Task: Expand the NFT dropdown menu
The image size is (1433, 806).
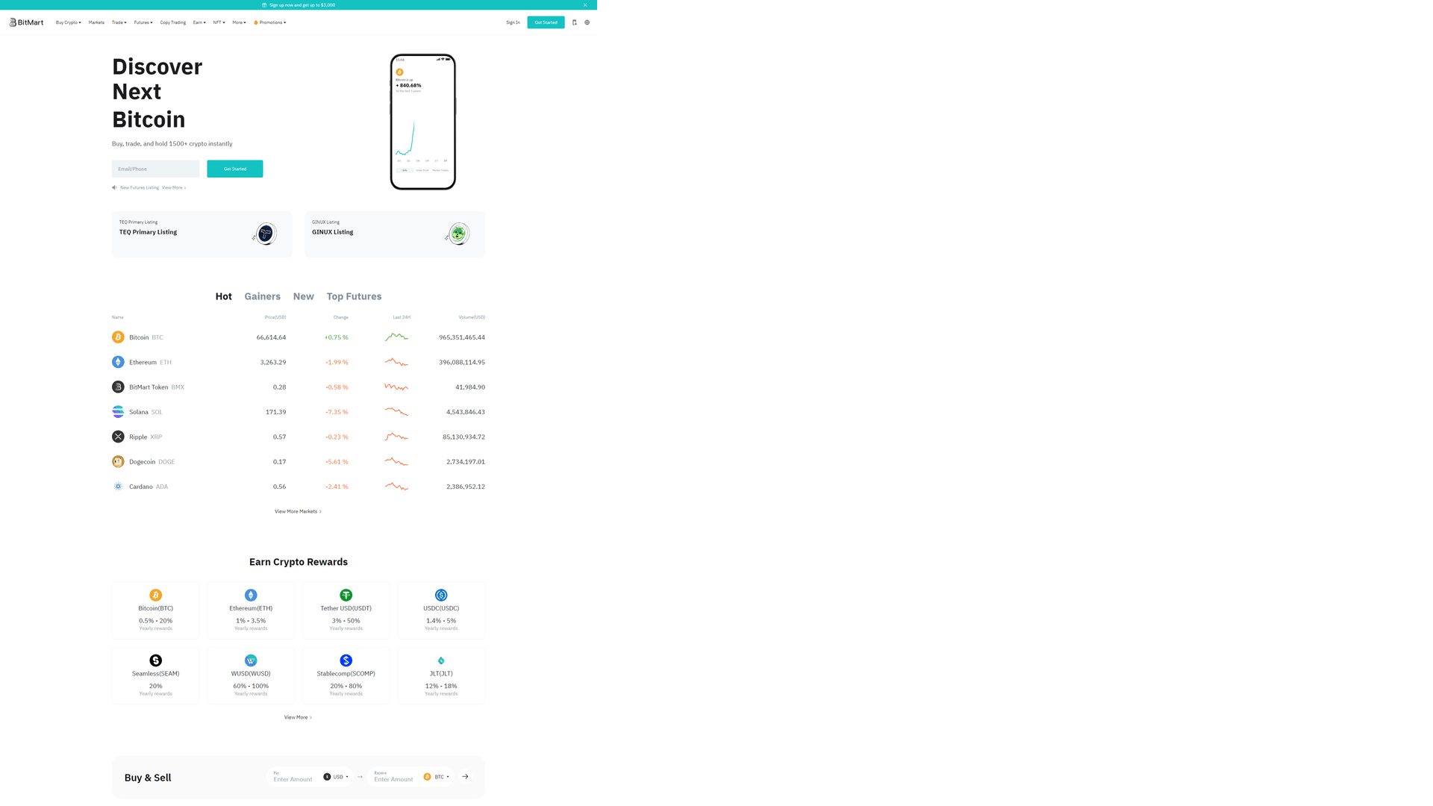Action: [219, 22]
